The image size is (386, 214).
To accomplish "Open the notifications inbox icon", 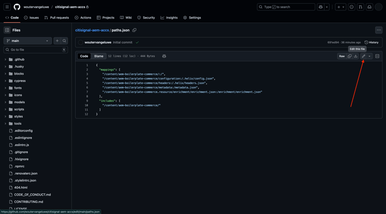I will 369,7.
